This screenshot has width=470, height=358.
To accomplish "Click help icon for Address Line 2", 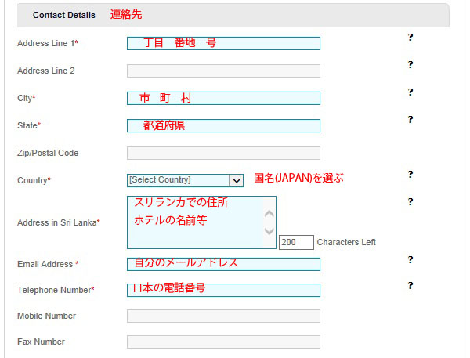I will click(410, 65).
